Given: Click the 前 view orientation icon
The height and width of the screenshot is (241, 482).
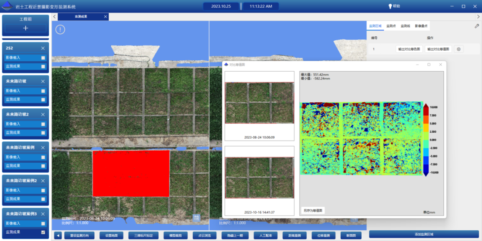Looking at the screenshot, I should 196,217.
